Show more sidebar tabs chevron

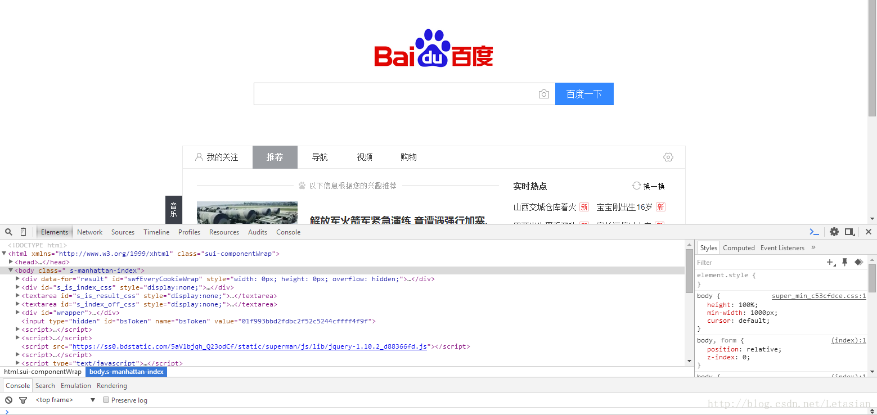pos(813,247)
